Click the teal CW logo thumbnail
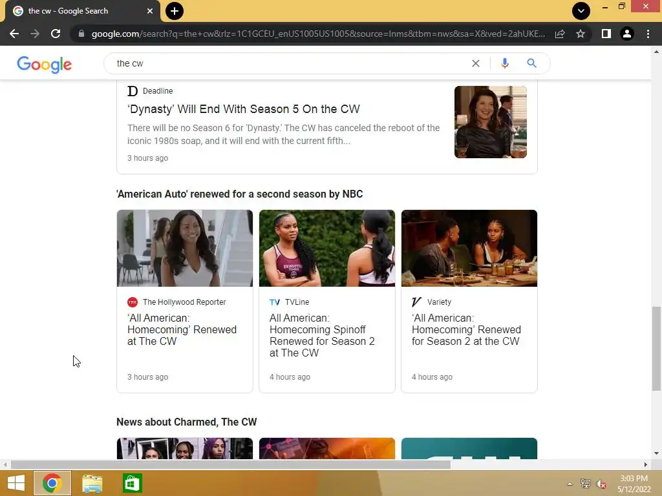 coord(469,448)
